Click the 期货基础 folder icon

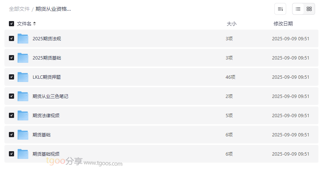tap(23, 135)
